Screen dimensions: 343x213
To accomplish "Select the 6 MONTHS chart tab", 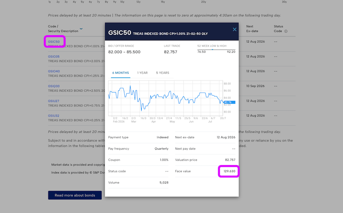I will pyautogui.click(x=120, y=73).
